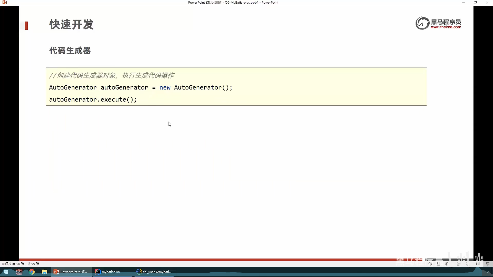Go to previous slide button
The width and height of the screenshot is (493, 277).
pyautogui.click(x=430, y=264)
